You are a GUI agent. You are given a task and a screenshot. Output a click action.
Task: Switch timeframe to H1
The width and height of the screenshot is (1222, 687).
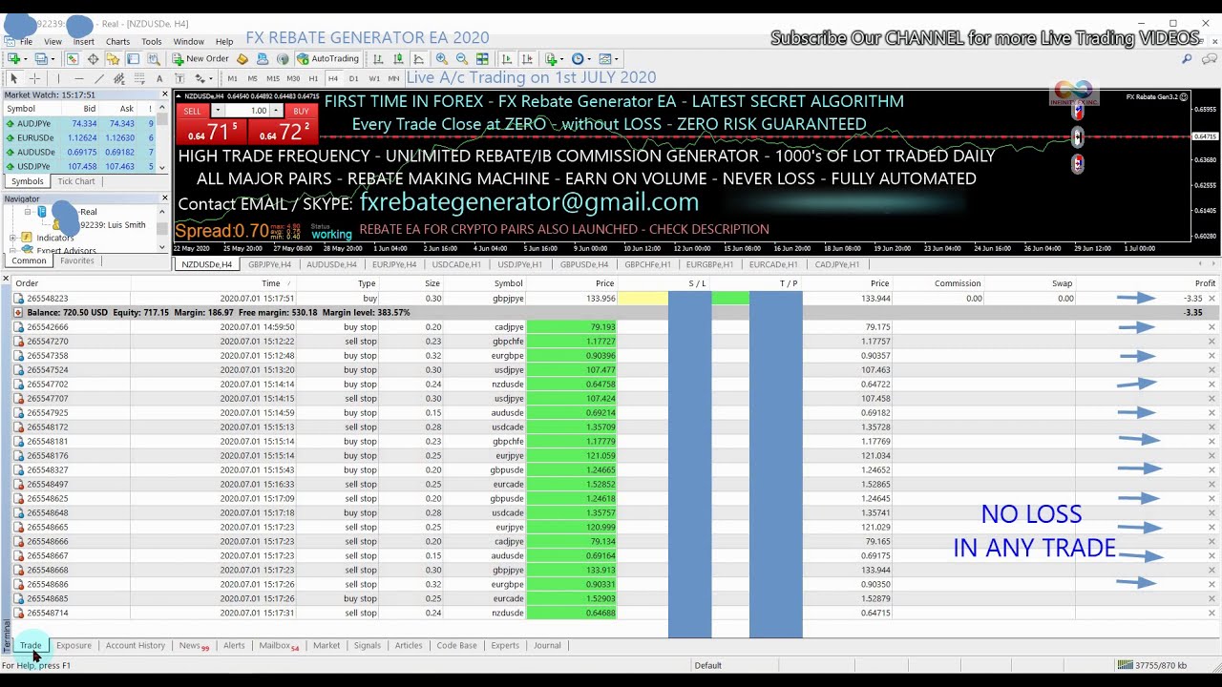click(x=313, y=78)
